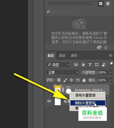
Task: Open the 类型 filter dropdown
Action: tap(58, 65)
